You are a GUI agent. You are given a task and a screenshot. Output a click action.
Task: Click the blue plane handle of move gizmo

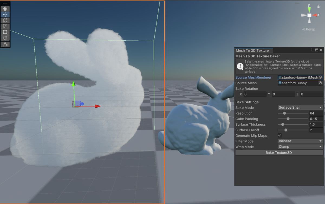pyautogui.click(x=77, y=103)
